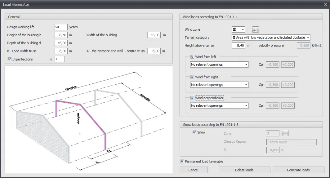Click the Delete loads button
The width and height of the screenshot is (330, 178).
pos(244,170)
